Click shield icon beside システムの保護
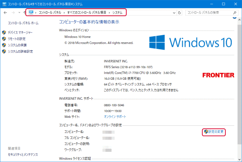 (x=4, y=45)
